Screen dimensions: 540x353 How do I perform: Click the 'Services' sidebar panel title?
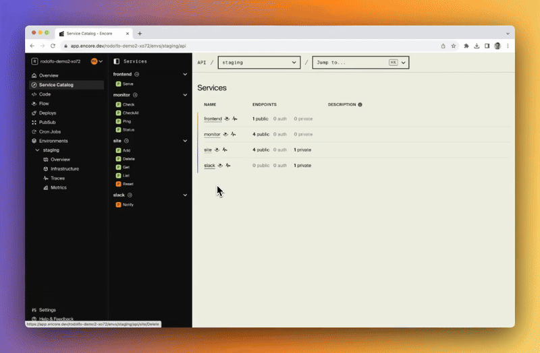(x=136, y=61)
